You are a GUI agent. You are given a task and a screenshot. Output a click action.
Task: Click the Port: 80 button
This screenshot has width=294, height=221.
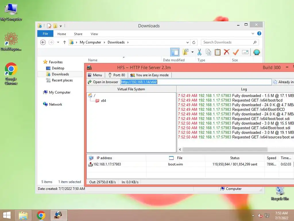tap(117, 75)
